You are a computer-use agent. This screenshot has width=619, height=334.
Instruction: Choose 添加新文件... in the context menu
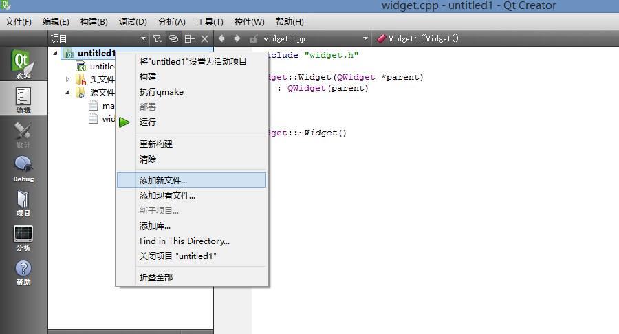(x=191, y=180)
